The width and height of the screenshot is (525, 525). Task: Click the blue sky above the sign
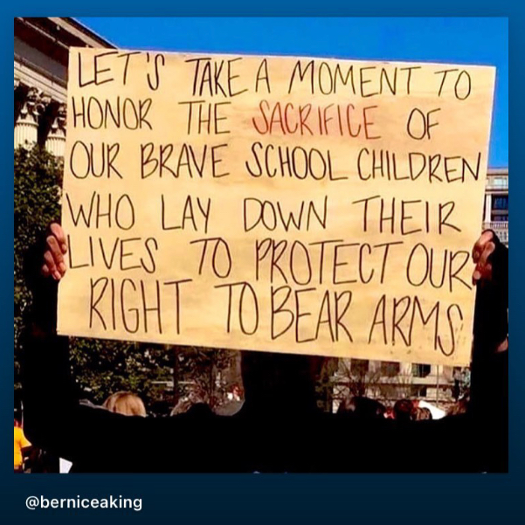click(301, 37)
